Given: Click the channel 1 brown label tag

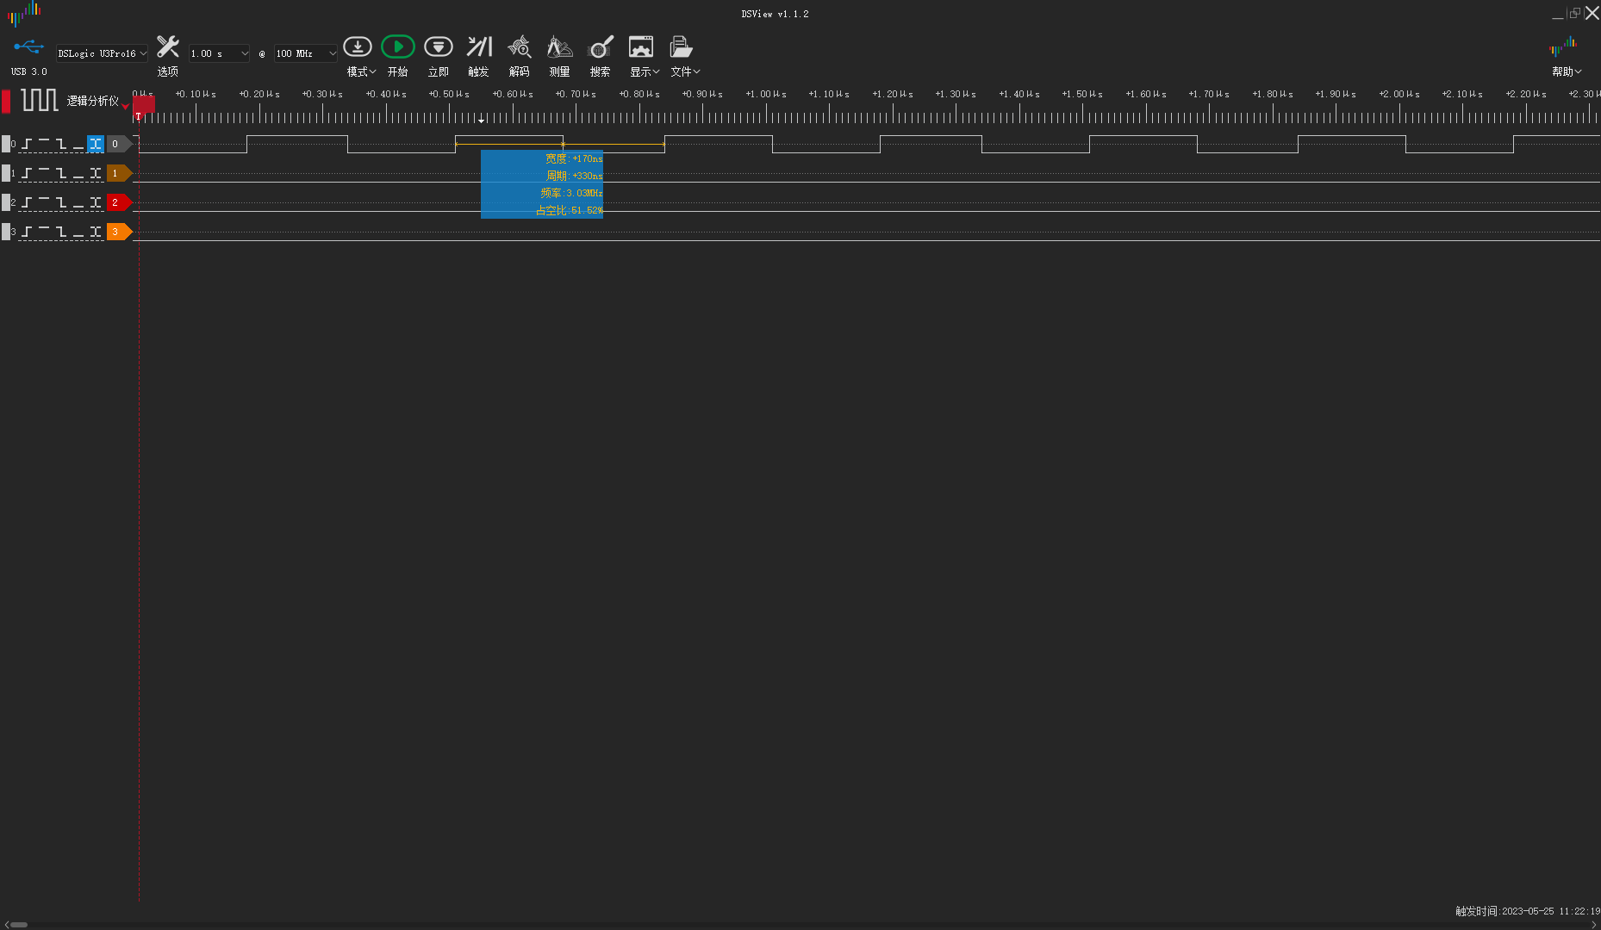Looking at the screenshot, I should [x=119, y=173].
